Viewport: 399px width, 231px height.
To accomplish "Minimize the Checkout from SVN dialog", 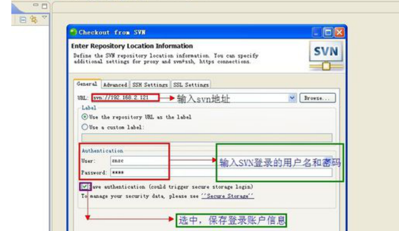I will pos(316,32).
